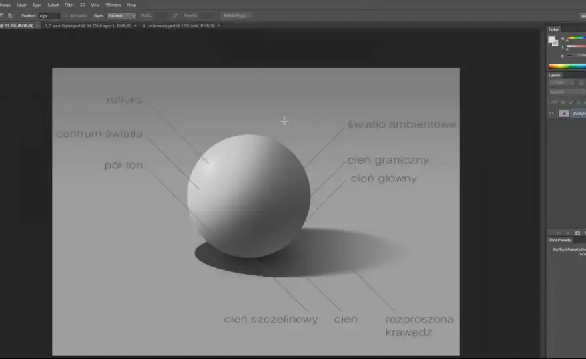
Task: Open the Select menu
Action: pos(53,5)
